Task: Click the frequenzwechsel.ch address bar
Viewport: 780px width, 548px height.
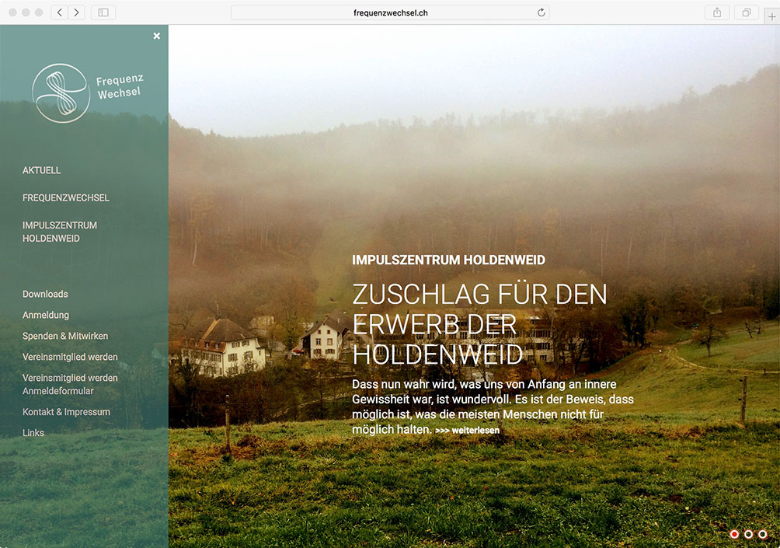Action: [388, 12]
